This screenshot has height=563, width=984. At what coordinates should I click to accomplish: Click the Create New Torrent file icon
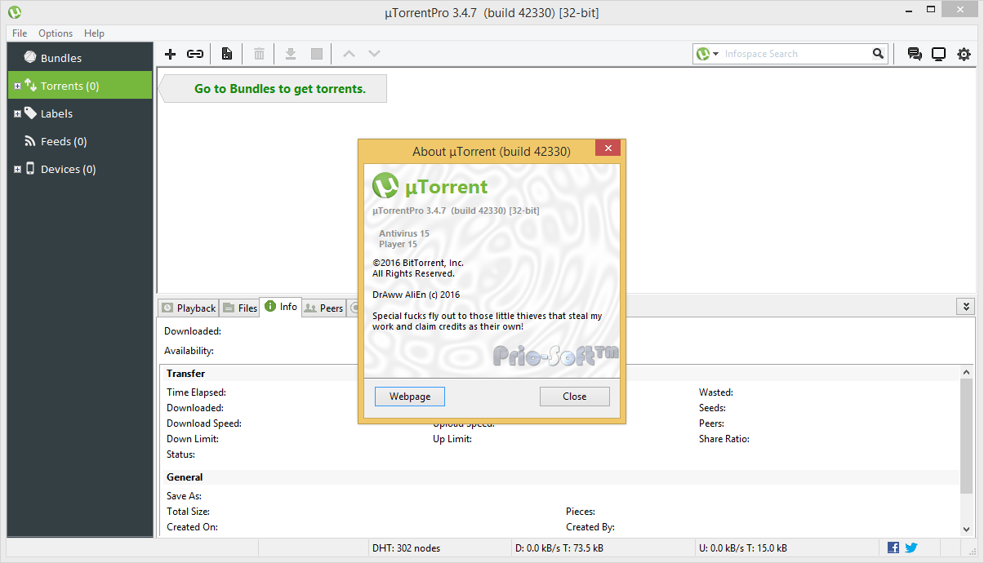[x=226, y=54]
